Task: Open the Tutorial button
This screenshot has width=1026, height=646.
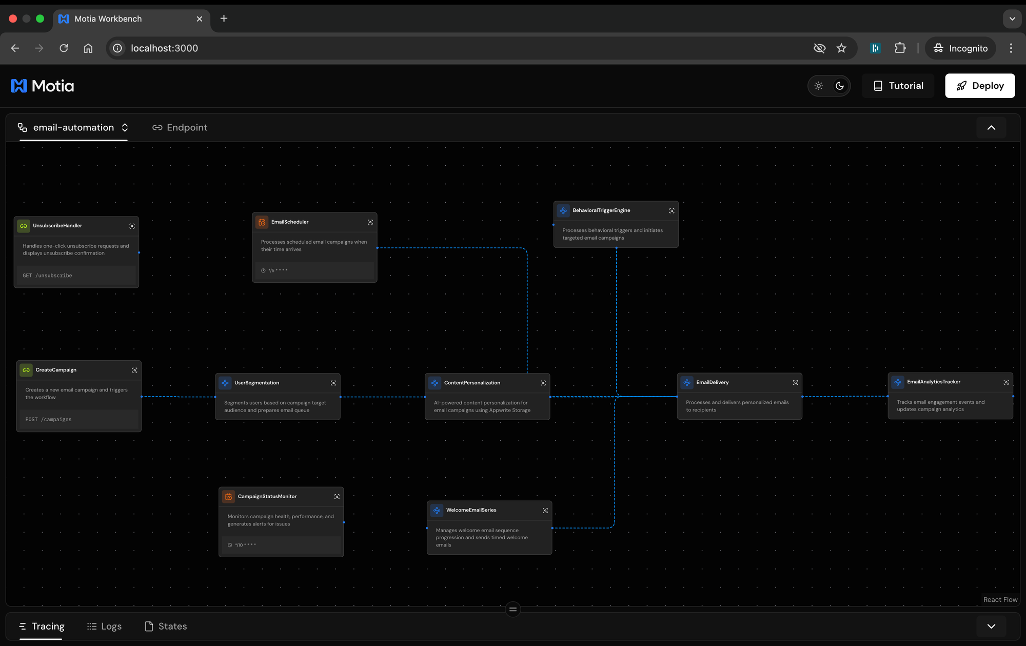Action: pyautogui.click(x=898, y=86)
